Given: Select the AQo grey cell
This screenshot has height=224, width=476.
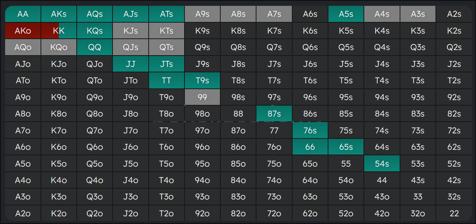Looking at the screenshot, I should pyautogui.click(x=23, y=48).
